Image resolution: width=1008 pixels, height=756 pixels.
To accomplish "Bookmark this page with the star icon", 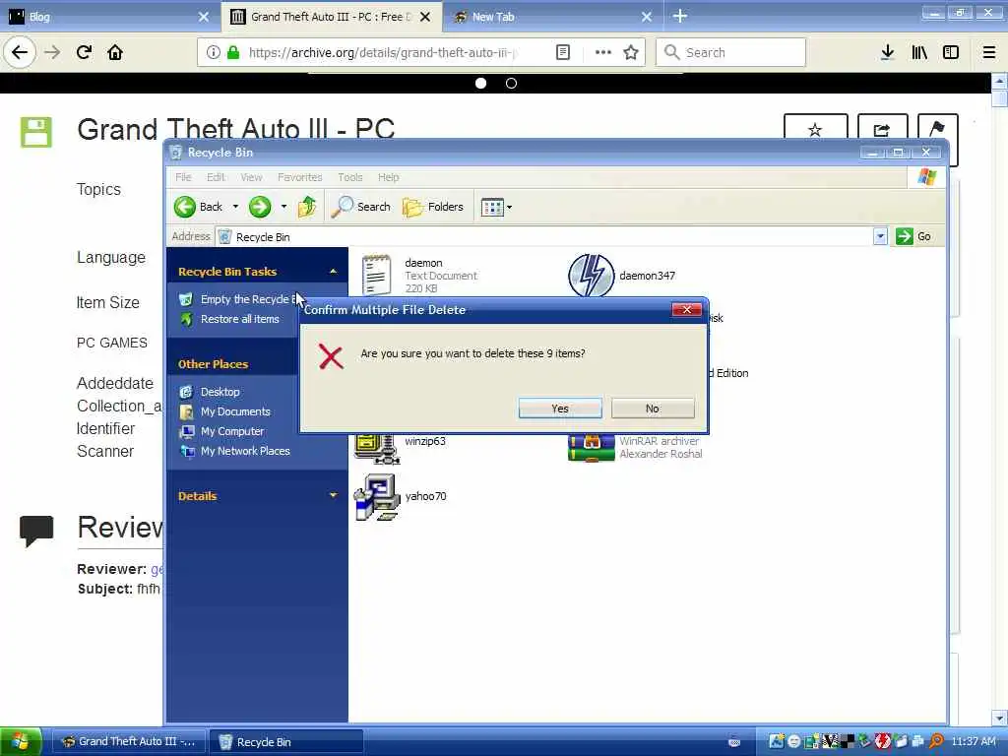I will (631, 52).
